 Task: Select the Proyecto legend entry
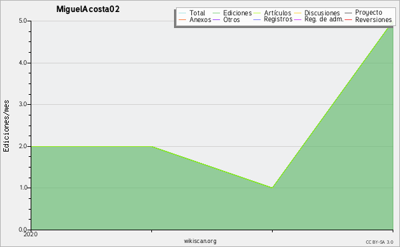coord(363,12)
